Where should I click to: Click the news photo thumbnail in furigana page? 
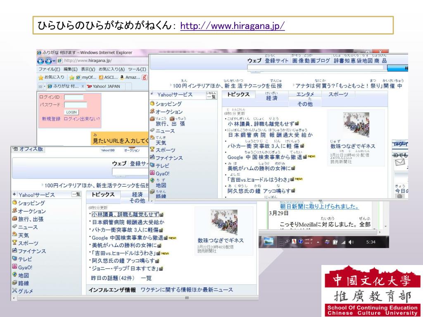[356, 125]
